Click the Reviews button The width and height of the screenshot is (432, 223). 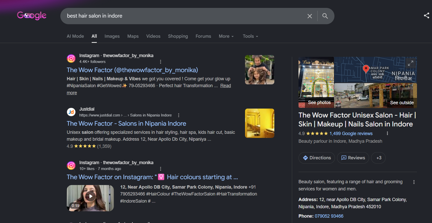(x=353, y=158)
